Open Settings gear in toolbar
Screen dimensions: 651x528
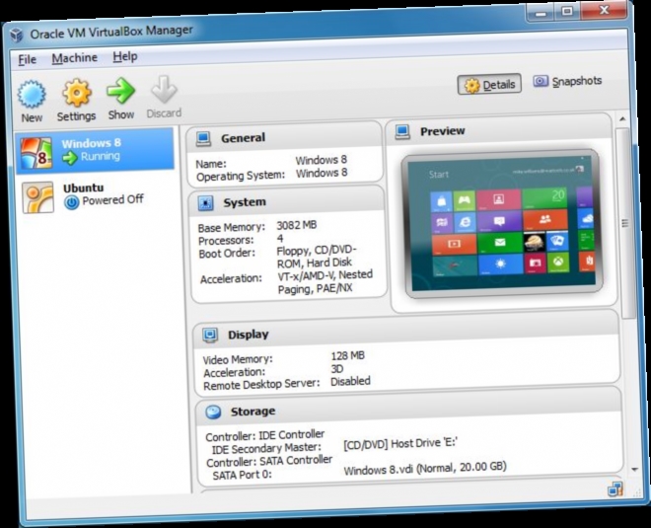pyautogui.click(x=76, y=93)
